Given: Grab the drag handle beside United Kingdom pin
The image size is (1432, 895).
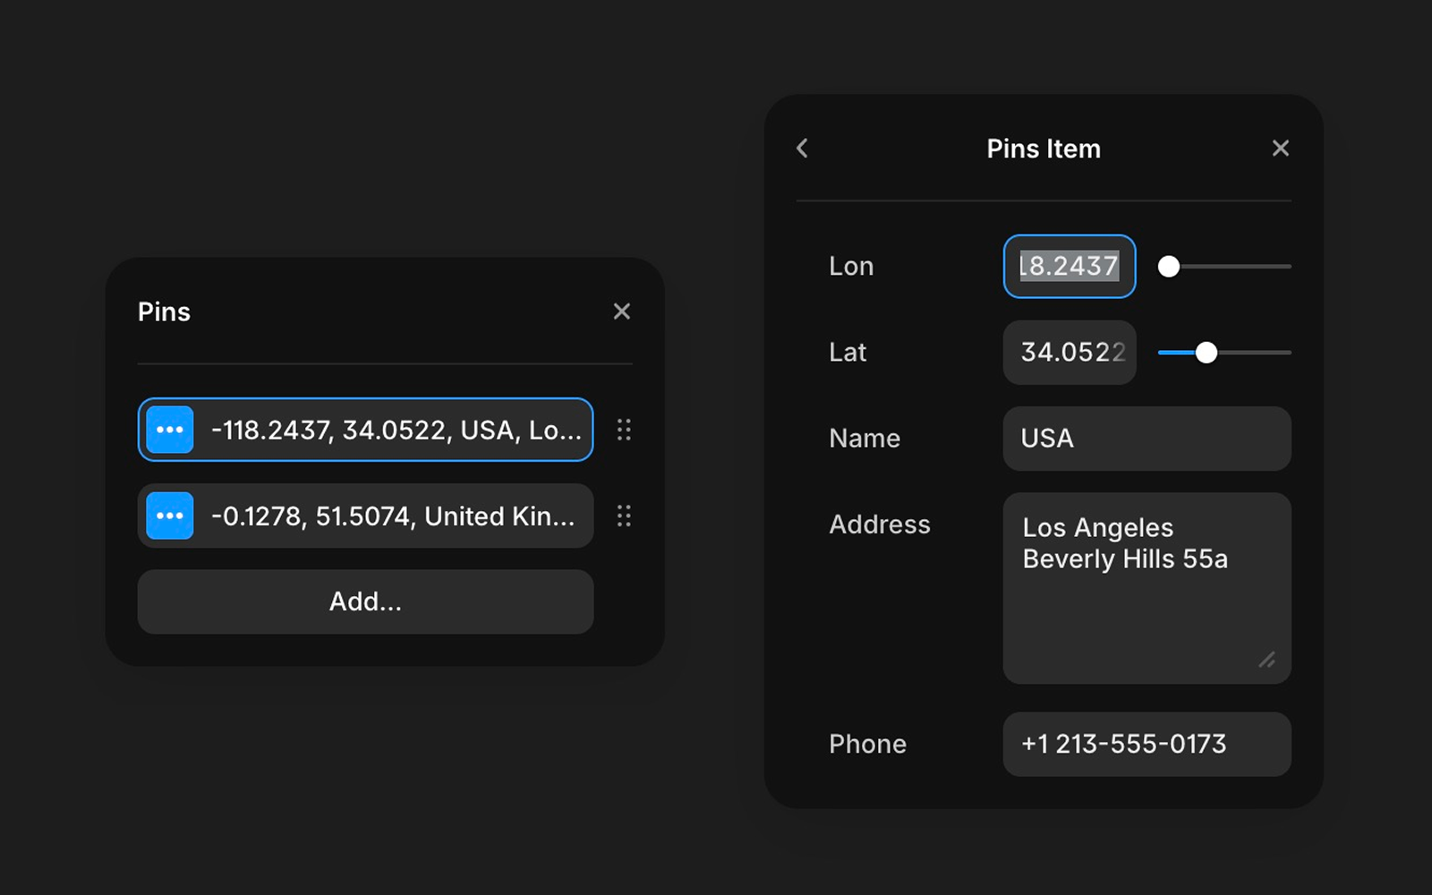Looking at the screenshot, I should (x=624, y=516).
